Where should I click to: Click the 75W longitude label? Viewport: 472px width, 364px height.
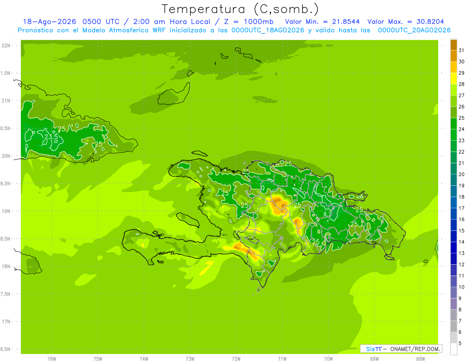[x=98, y=359]
